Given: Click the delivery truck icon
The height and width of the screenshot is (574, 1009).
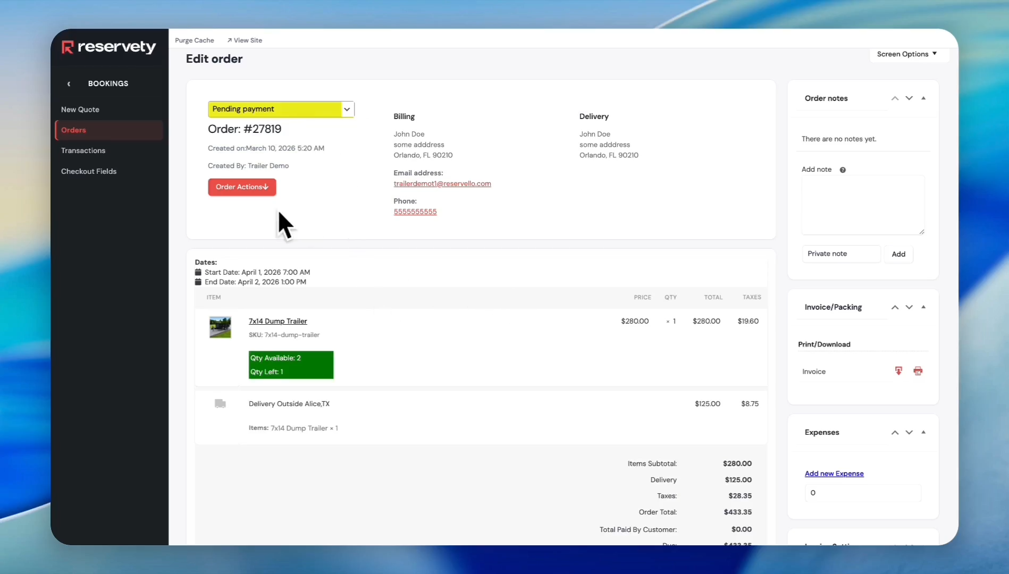Looking at the screenshot, I should (220, 404).
